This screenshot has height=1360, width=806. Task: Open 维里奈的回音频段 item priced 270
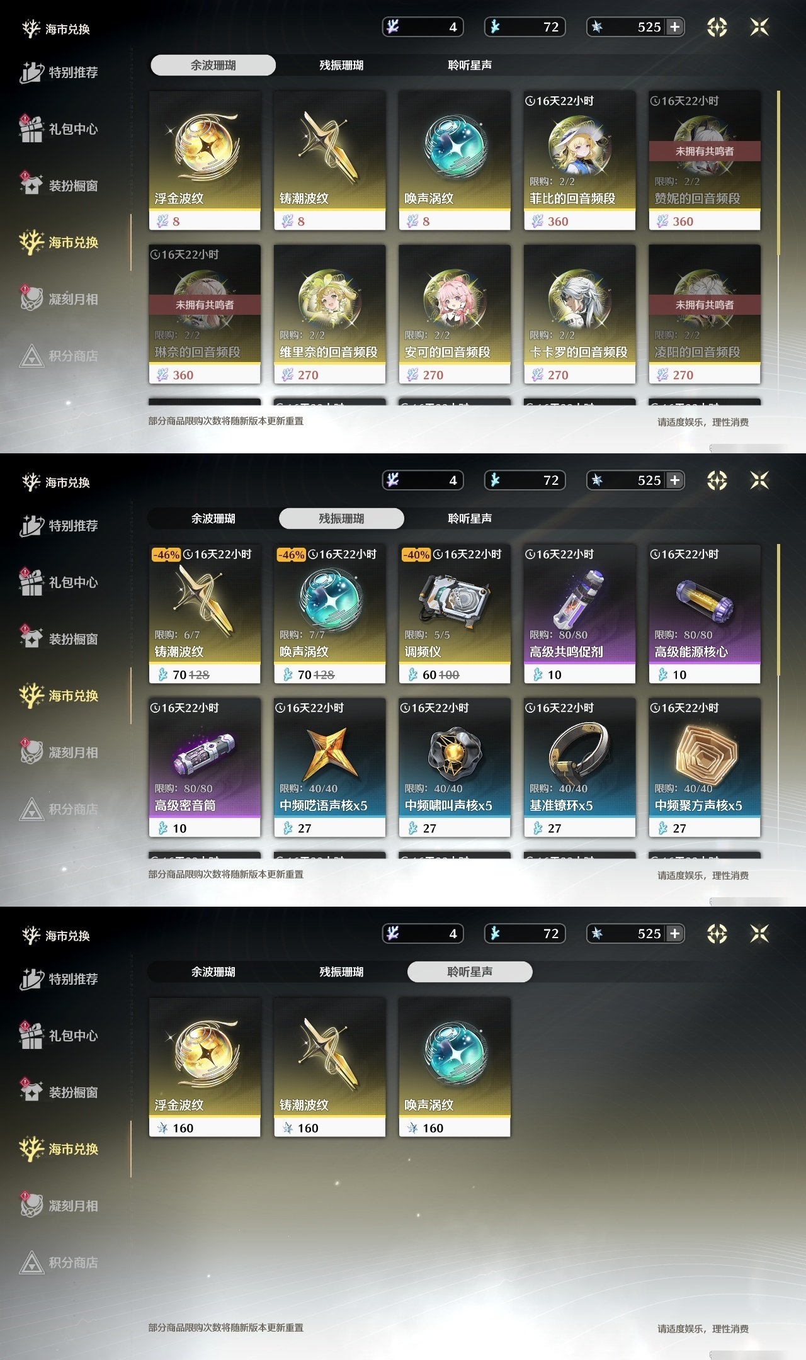tap(329, 314)
